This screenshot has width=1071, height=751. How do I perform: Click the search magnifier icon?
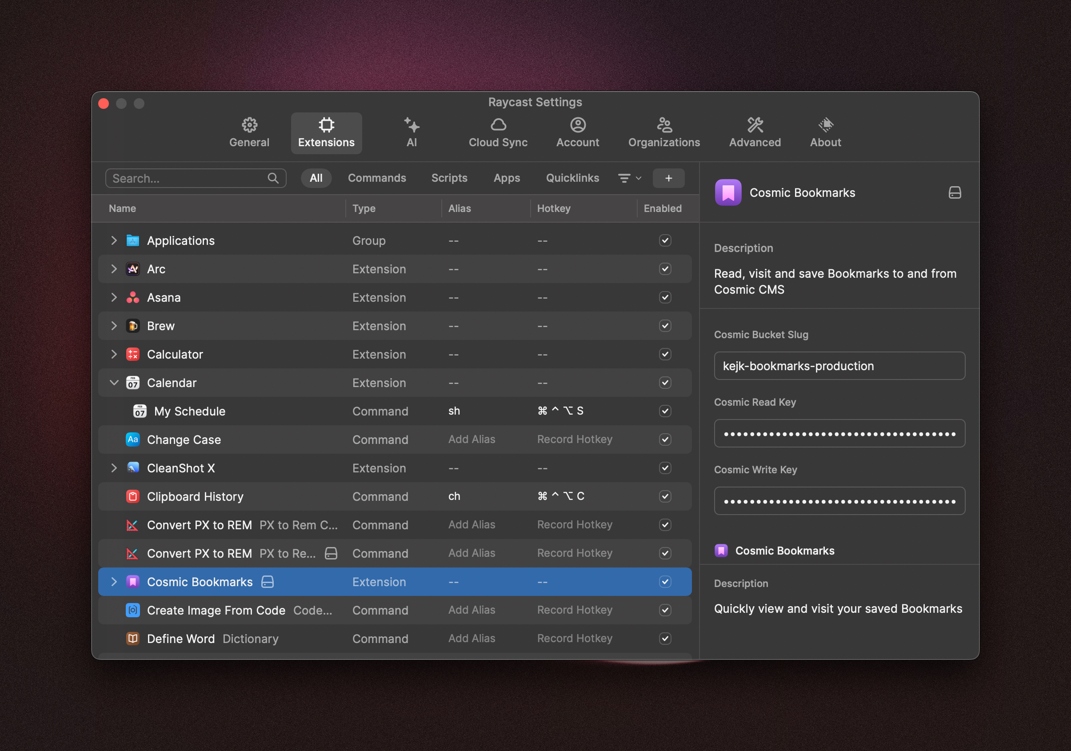(273, 178)
